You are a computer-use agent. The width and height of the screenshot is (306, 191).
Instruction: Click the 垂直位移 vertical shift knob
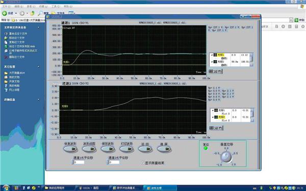click(x=226, y=156)
